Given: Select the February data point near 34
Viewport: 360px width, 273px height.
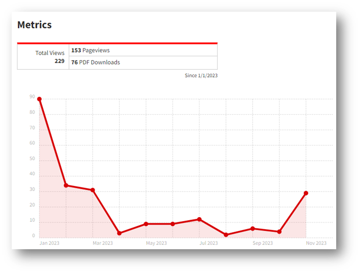Looking at the screenshot, I should [66, 186].
